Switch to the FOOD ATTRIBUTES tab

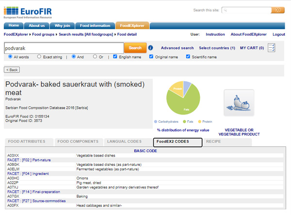29,142
